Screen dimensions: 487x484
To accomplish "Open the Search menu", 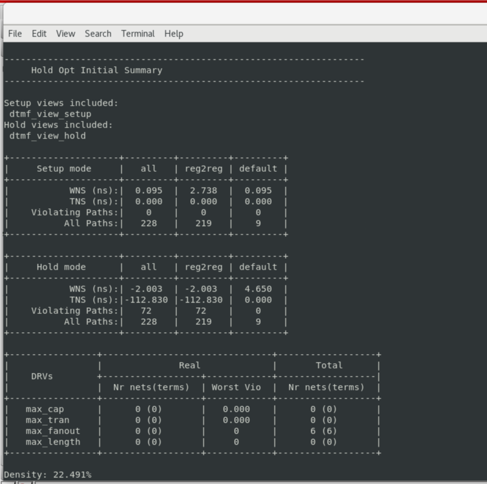I will (98, 33).
